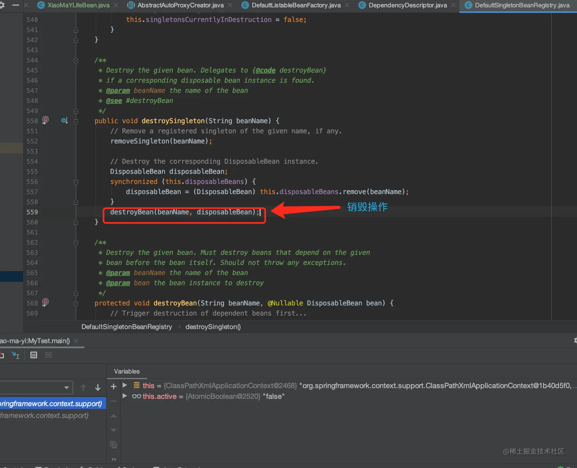Click the object icon beside the this variable

[x=136, y=386]
